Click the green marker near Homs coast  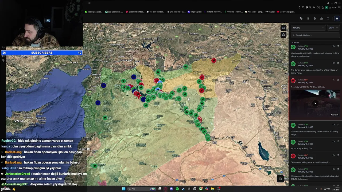(x=105, y=118)
